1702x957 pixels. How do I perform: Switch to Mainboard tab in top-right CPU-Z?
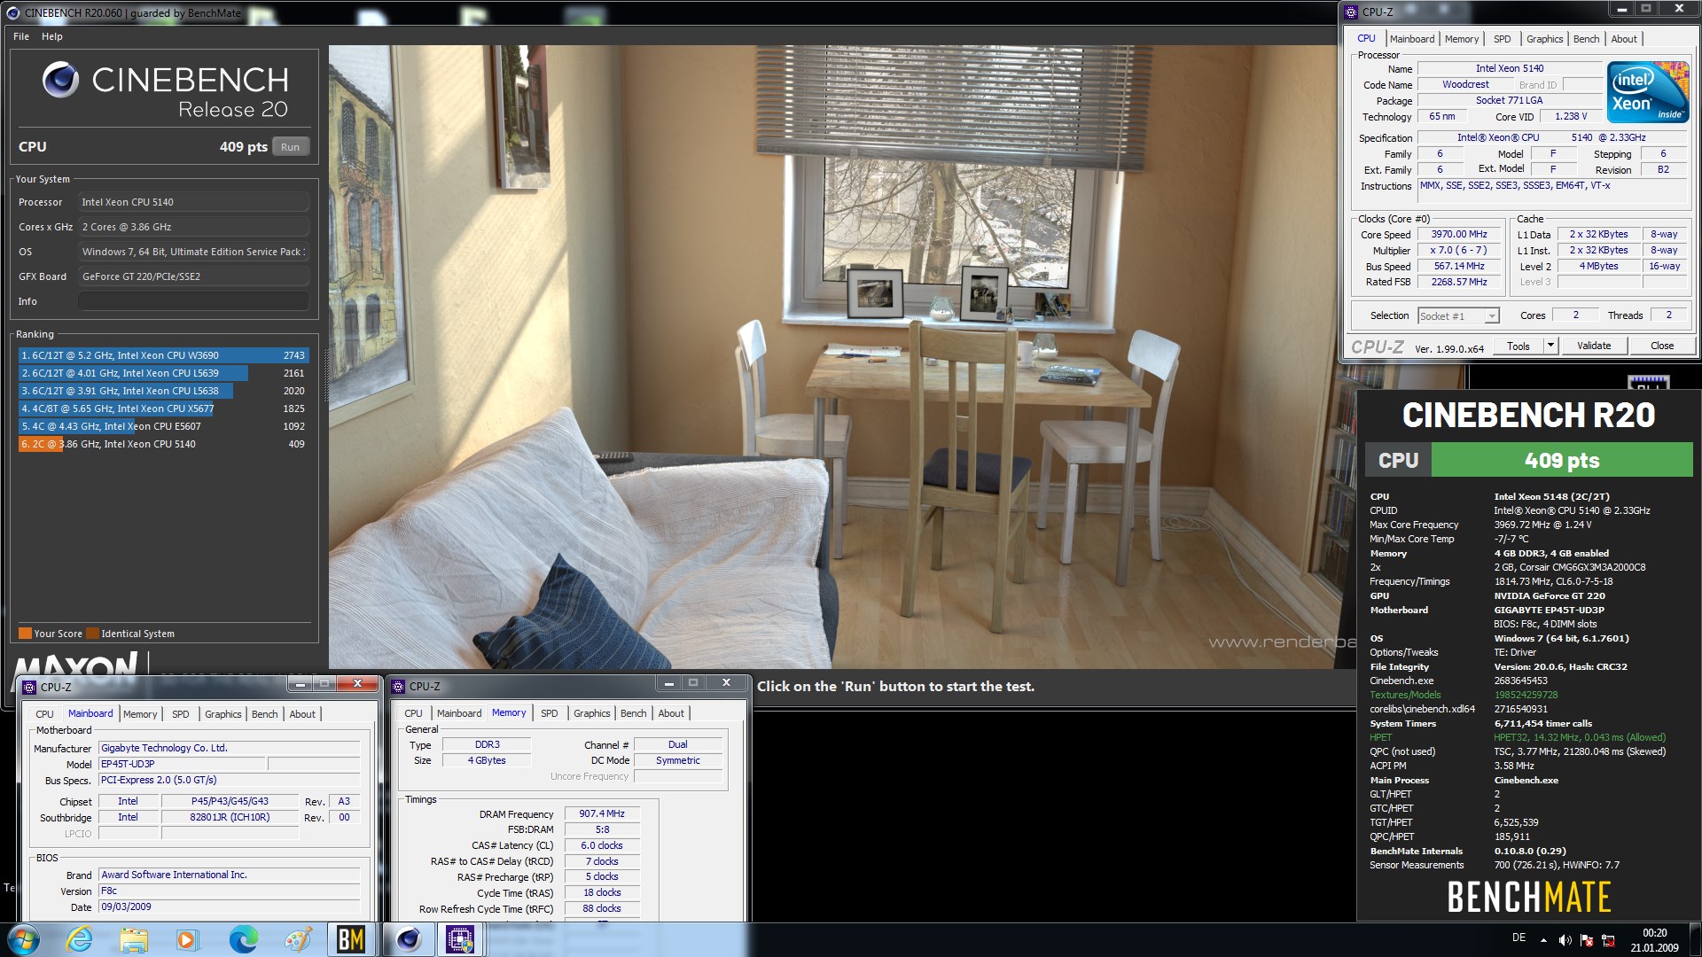coord(1411,39)
